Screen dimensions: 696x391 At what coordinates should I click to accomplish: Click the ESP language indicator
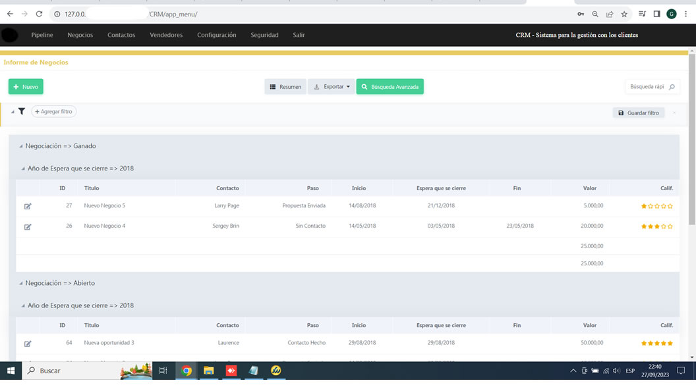630,371
